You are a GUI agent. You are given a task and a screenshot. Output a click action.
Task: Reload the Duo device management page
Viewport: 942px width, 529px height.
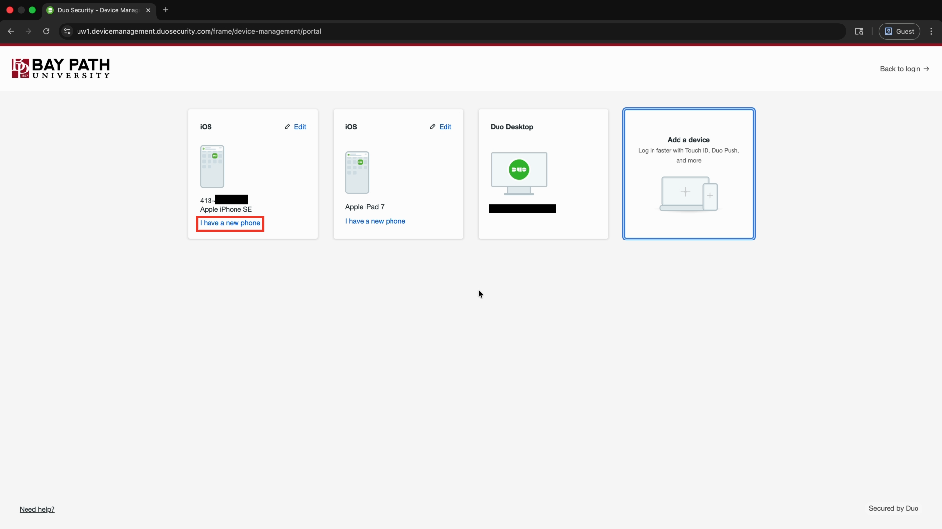click(x=46, y=31)
